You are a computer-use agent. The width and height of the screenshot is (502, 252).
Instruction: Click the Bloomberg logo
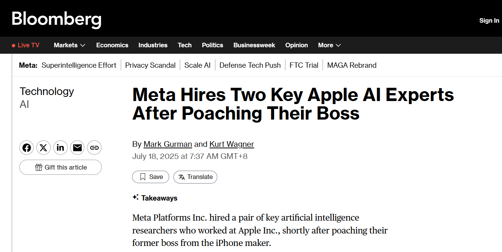57,19
